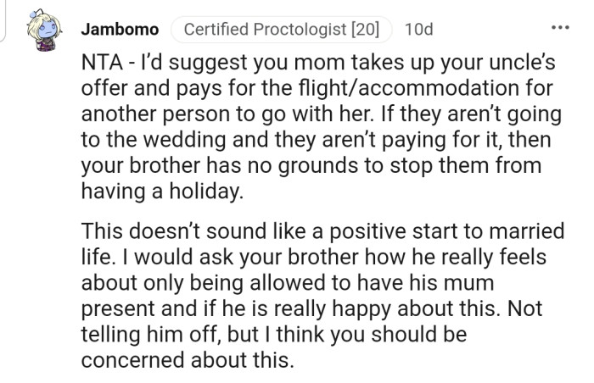Click the 10d comment timestamp

point(418,30)
